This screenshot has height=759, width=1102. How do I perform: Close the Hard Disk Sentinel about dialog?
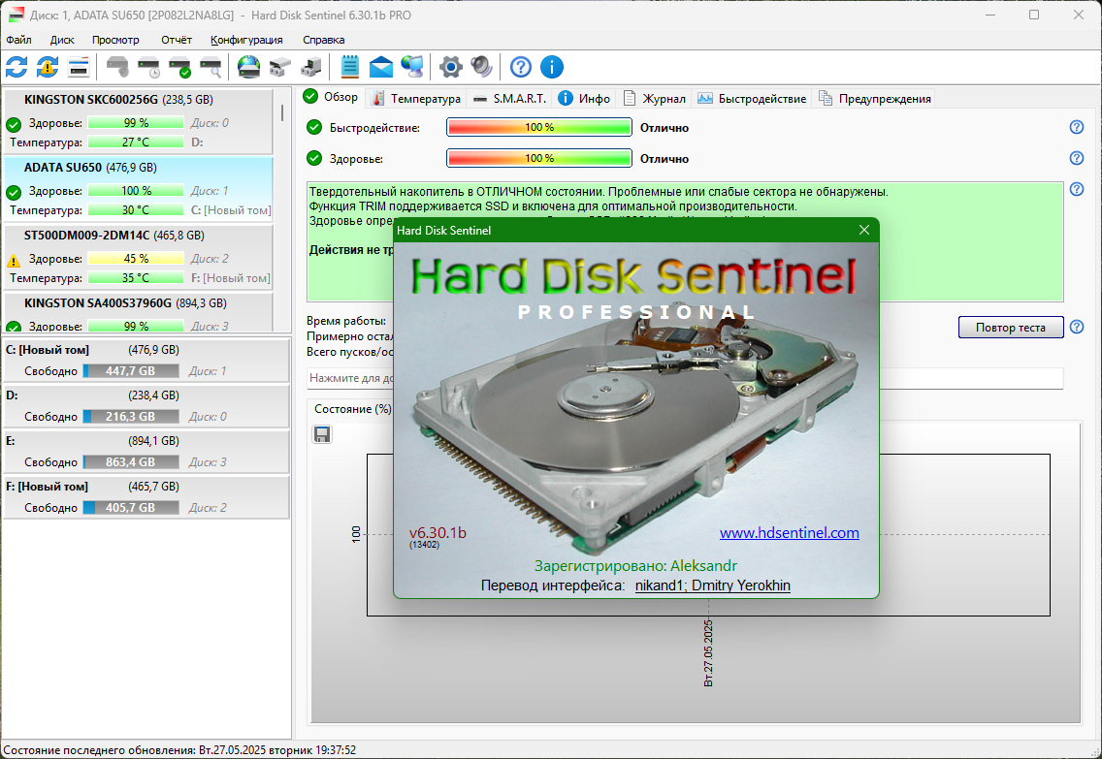click(x=864, y=231)
